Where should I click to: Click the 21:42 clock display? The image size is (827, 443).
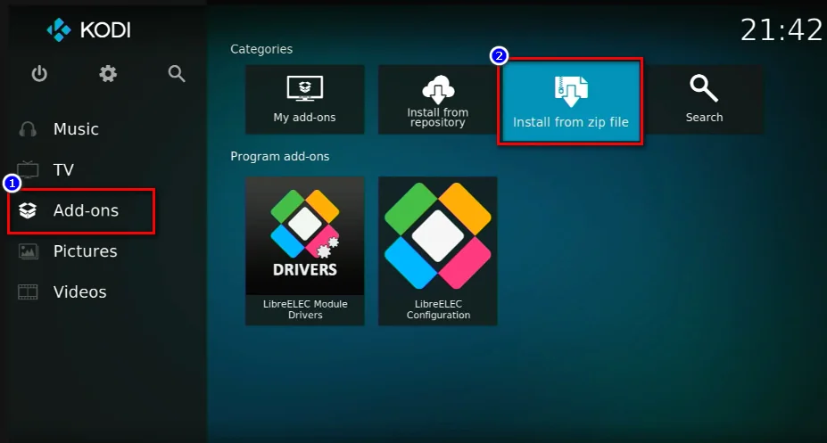(x=782, y=29)
